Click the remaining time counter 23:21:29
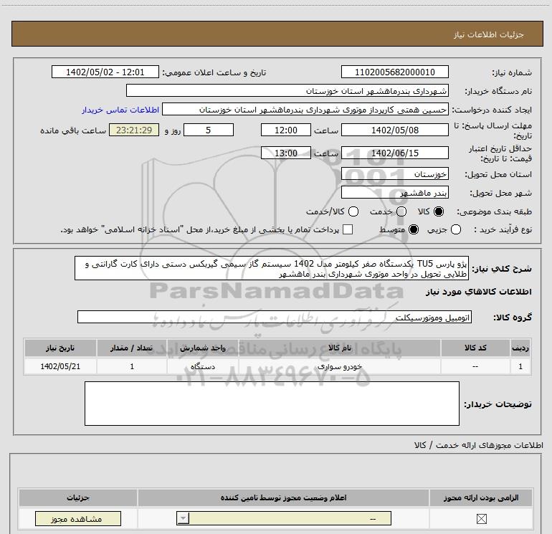This screenshot has width=552, height=534. click(134, 130)
